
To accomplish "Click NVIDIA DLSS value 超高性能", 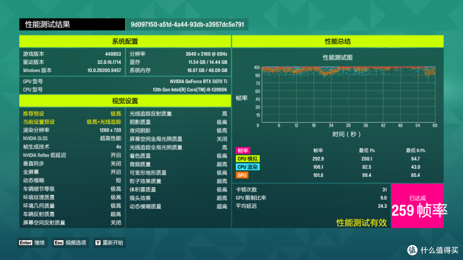I will [111, 138].
